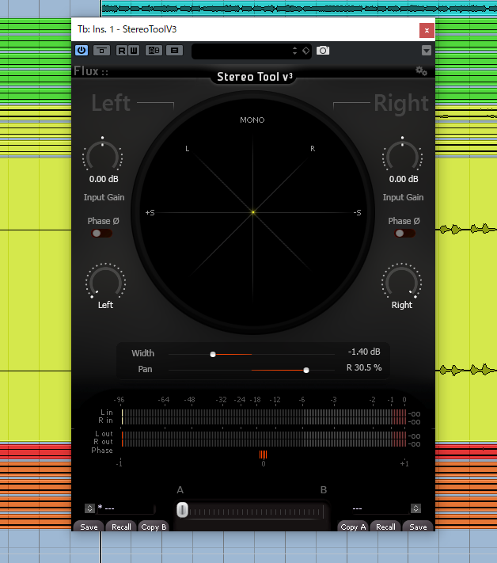Click the Left input gain knob
Viewport: 497px width, 563px height.
[x=104, y=158]
